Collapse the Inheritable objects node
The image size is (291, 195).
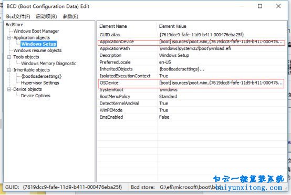tap(9, 70)
